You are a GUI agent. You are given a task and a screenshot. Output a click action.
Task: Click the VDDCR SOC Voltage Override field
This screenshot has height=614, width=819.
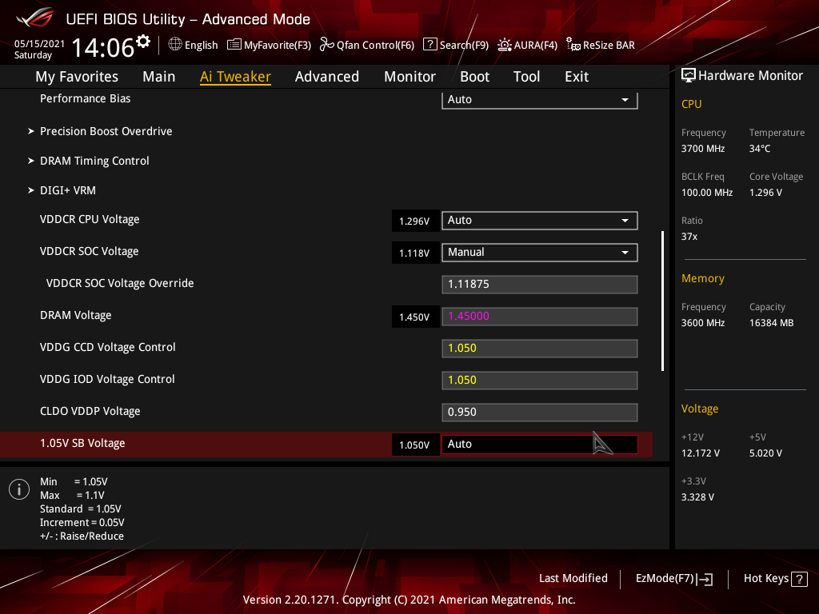pyautogui.click(x=540, y=285)
